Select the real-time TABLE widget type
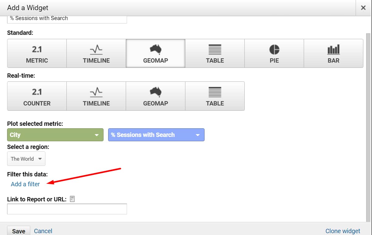372x235 pixels. pos(215,96)
